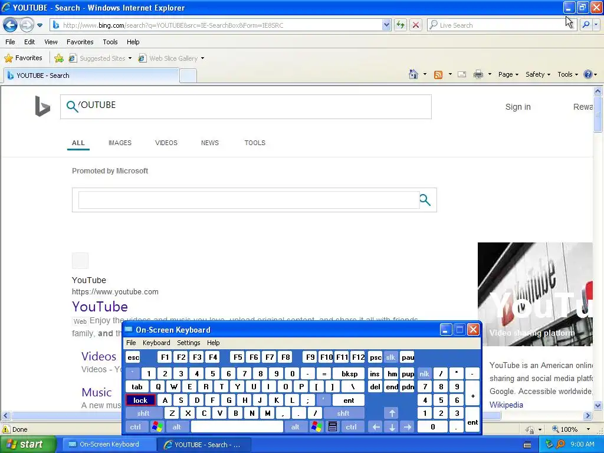Open the IE Favorites menu
This screenshot has height=453, width=604.
click(x=80, y=42)
